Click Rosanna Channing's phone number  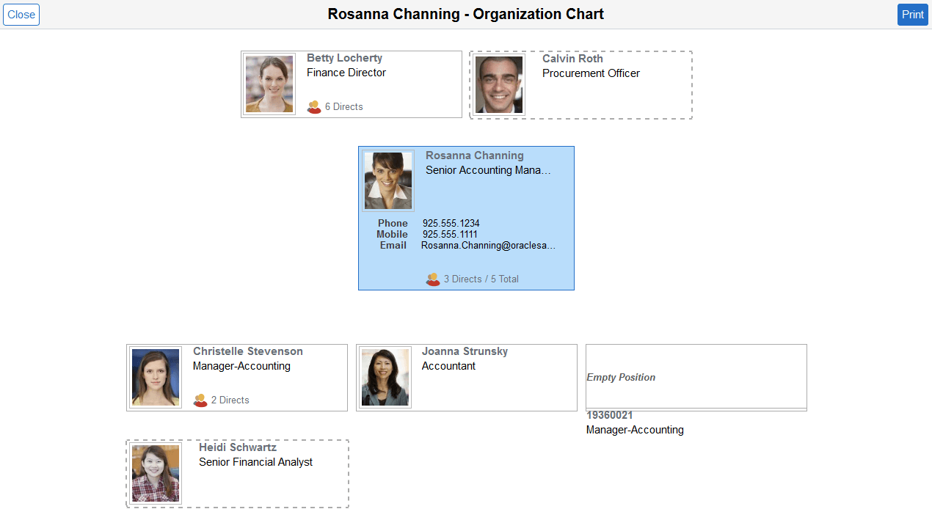(x=451, y=223)
